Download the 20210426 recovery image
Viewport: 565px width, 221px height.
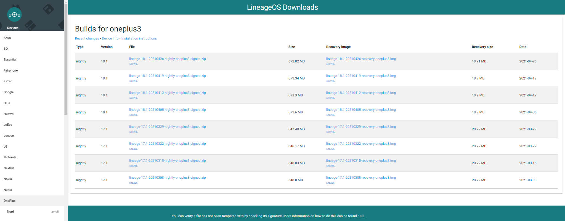click(361, 59)
